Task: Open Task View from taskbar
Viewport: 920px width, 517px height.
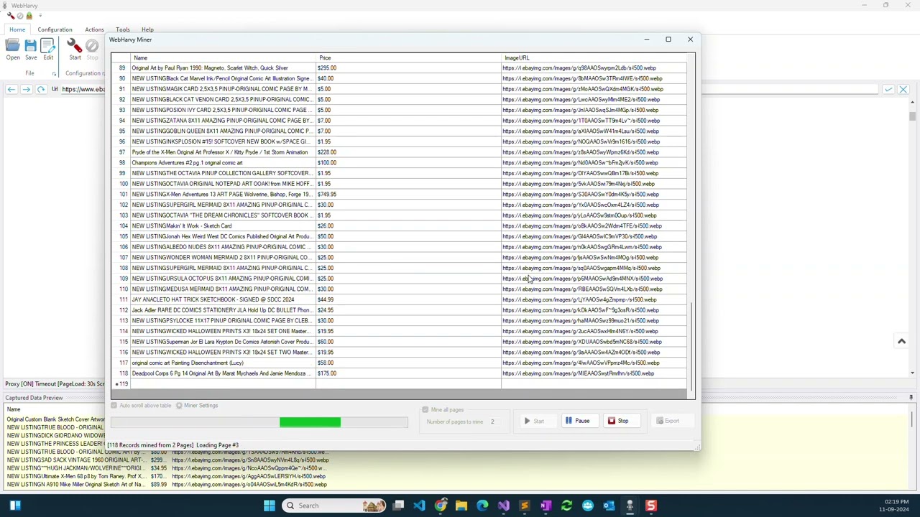Action: [x=399, y=506]
